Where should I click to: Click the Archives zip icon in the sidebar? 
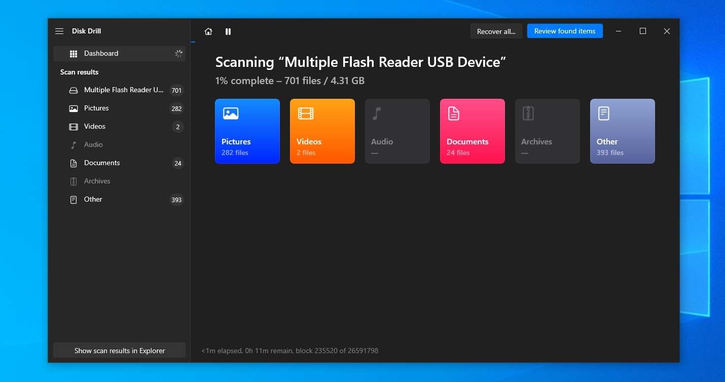click(x=74, y=181)
